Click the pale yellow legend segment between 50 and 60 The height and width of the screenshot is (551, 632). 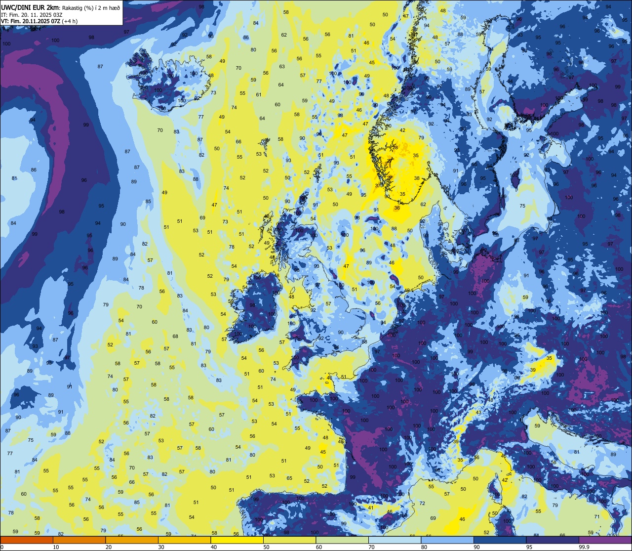pyautogui.click(x=289, y=540)
